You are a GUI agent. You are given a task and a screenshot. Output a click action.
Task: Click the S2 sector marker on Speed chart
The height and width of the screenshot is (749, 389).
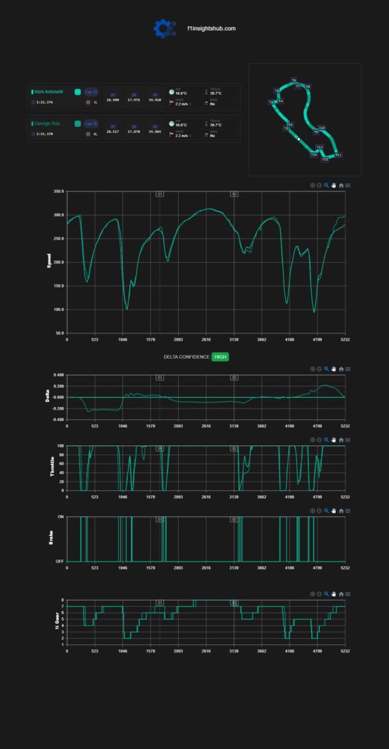click(x=234, y=194)
